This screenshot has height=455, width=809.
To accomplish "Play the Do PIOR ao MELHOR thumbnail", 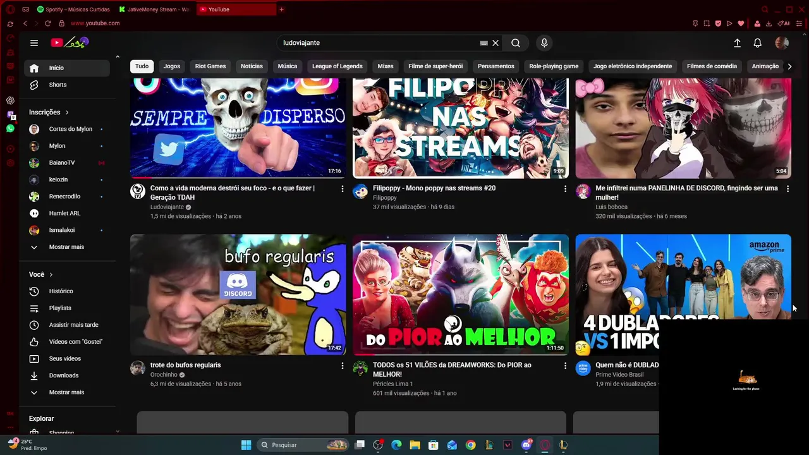I will pyautogui.click(x=461, y=294).
